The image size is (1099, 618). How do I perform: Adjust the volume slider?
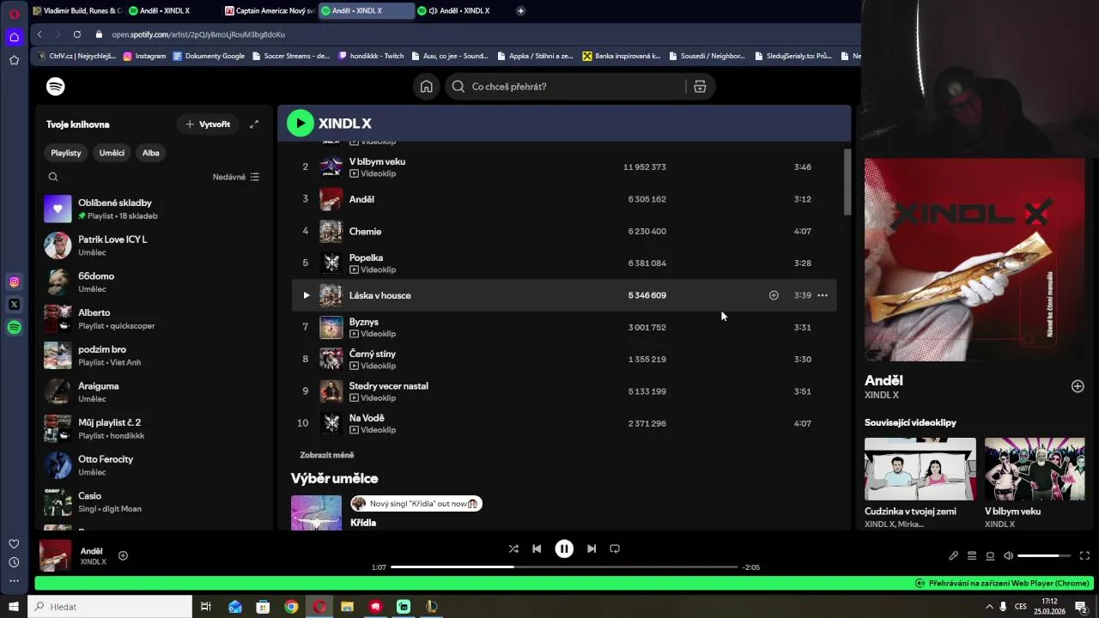pyautogui.click(x=1044, y=556)
